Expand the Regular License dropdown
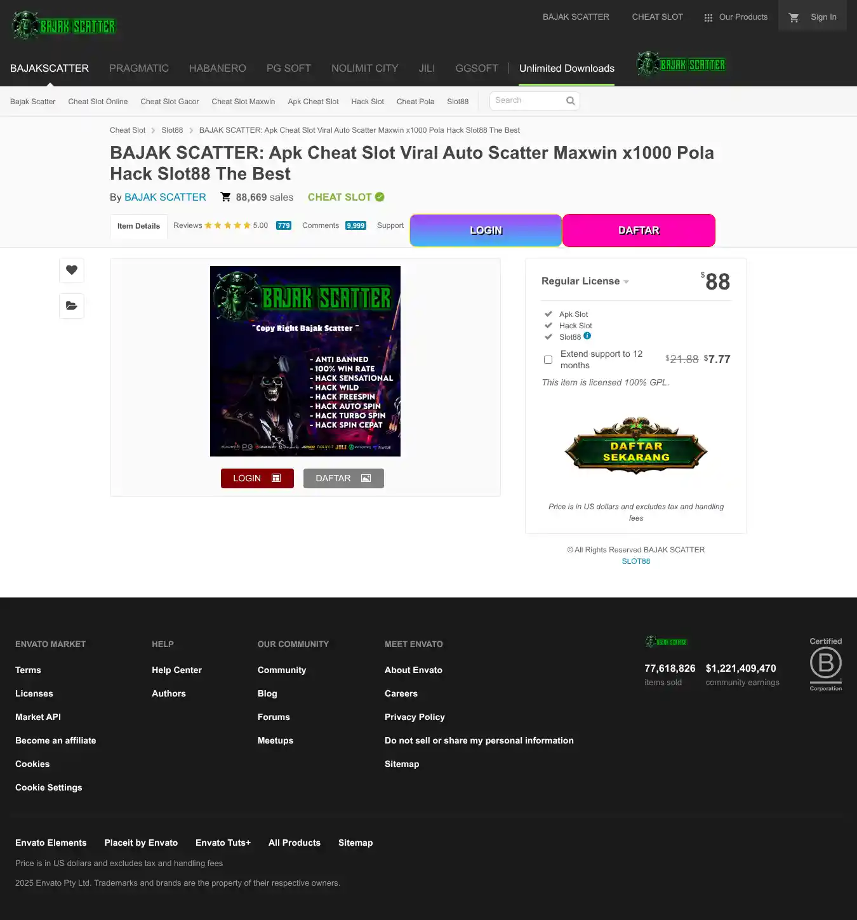The width and height of the screenshot is (857, 920). point(585,281)
